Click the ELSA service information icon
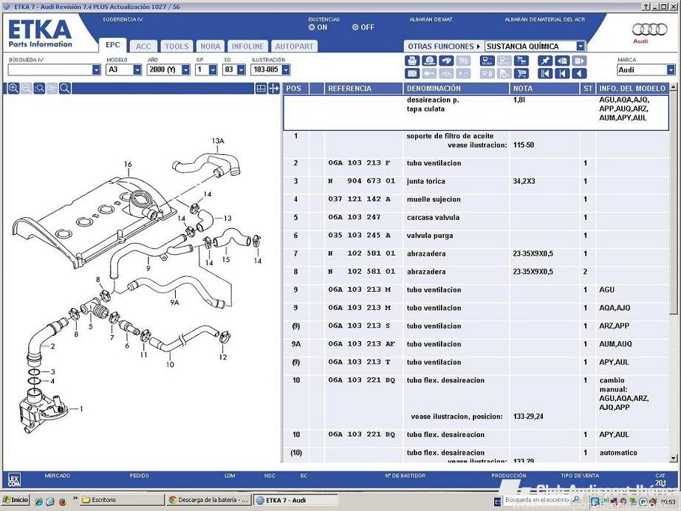This screenshot has width=681, height=511. [487, 61]
